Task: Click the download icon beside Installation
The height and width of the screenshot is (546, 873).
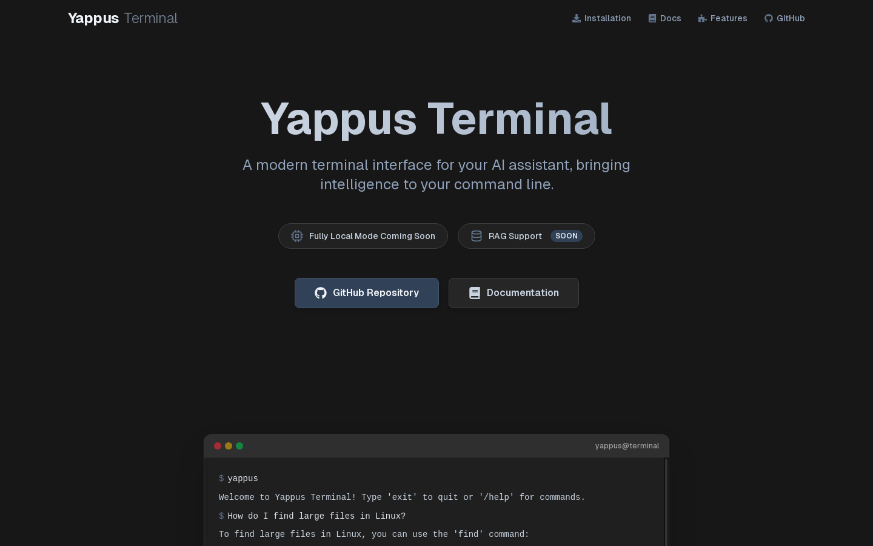Action: click(577, 18)
